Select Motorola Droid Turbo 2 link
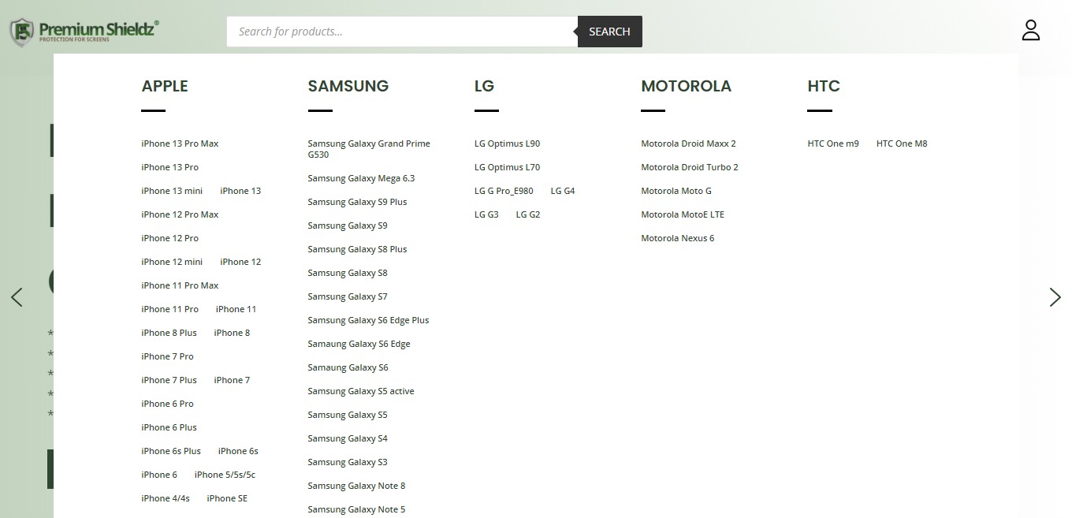1072x518 pixels. (690, 167)
